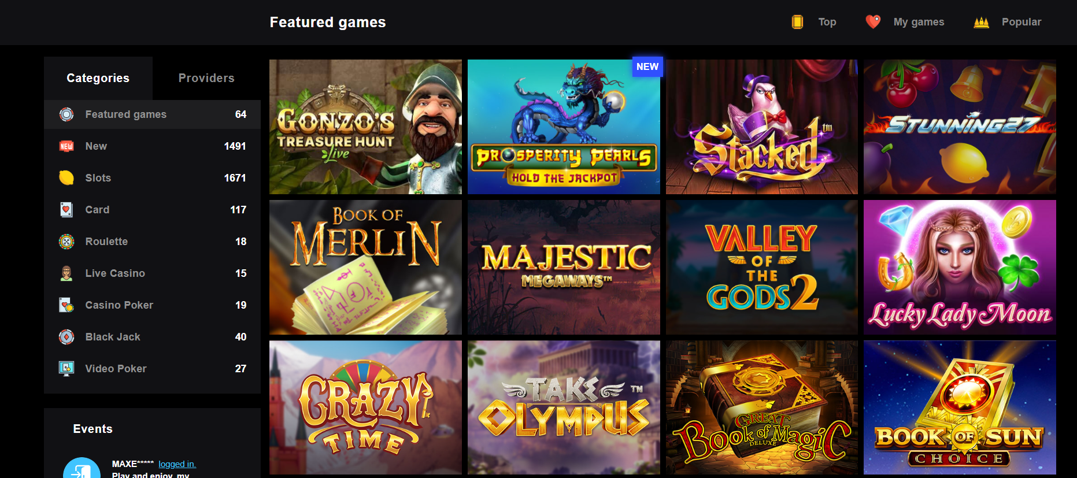Click the crown icon for Popular
Viewport: 1077px width, 478px height.
(981, 23)
